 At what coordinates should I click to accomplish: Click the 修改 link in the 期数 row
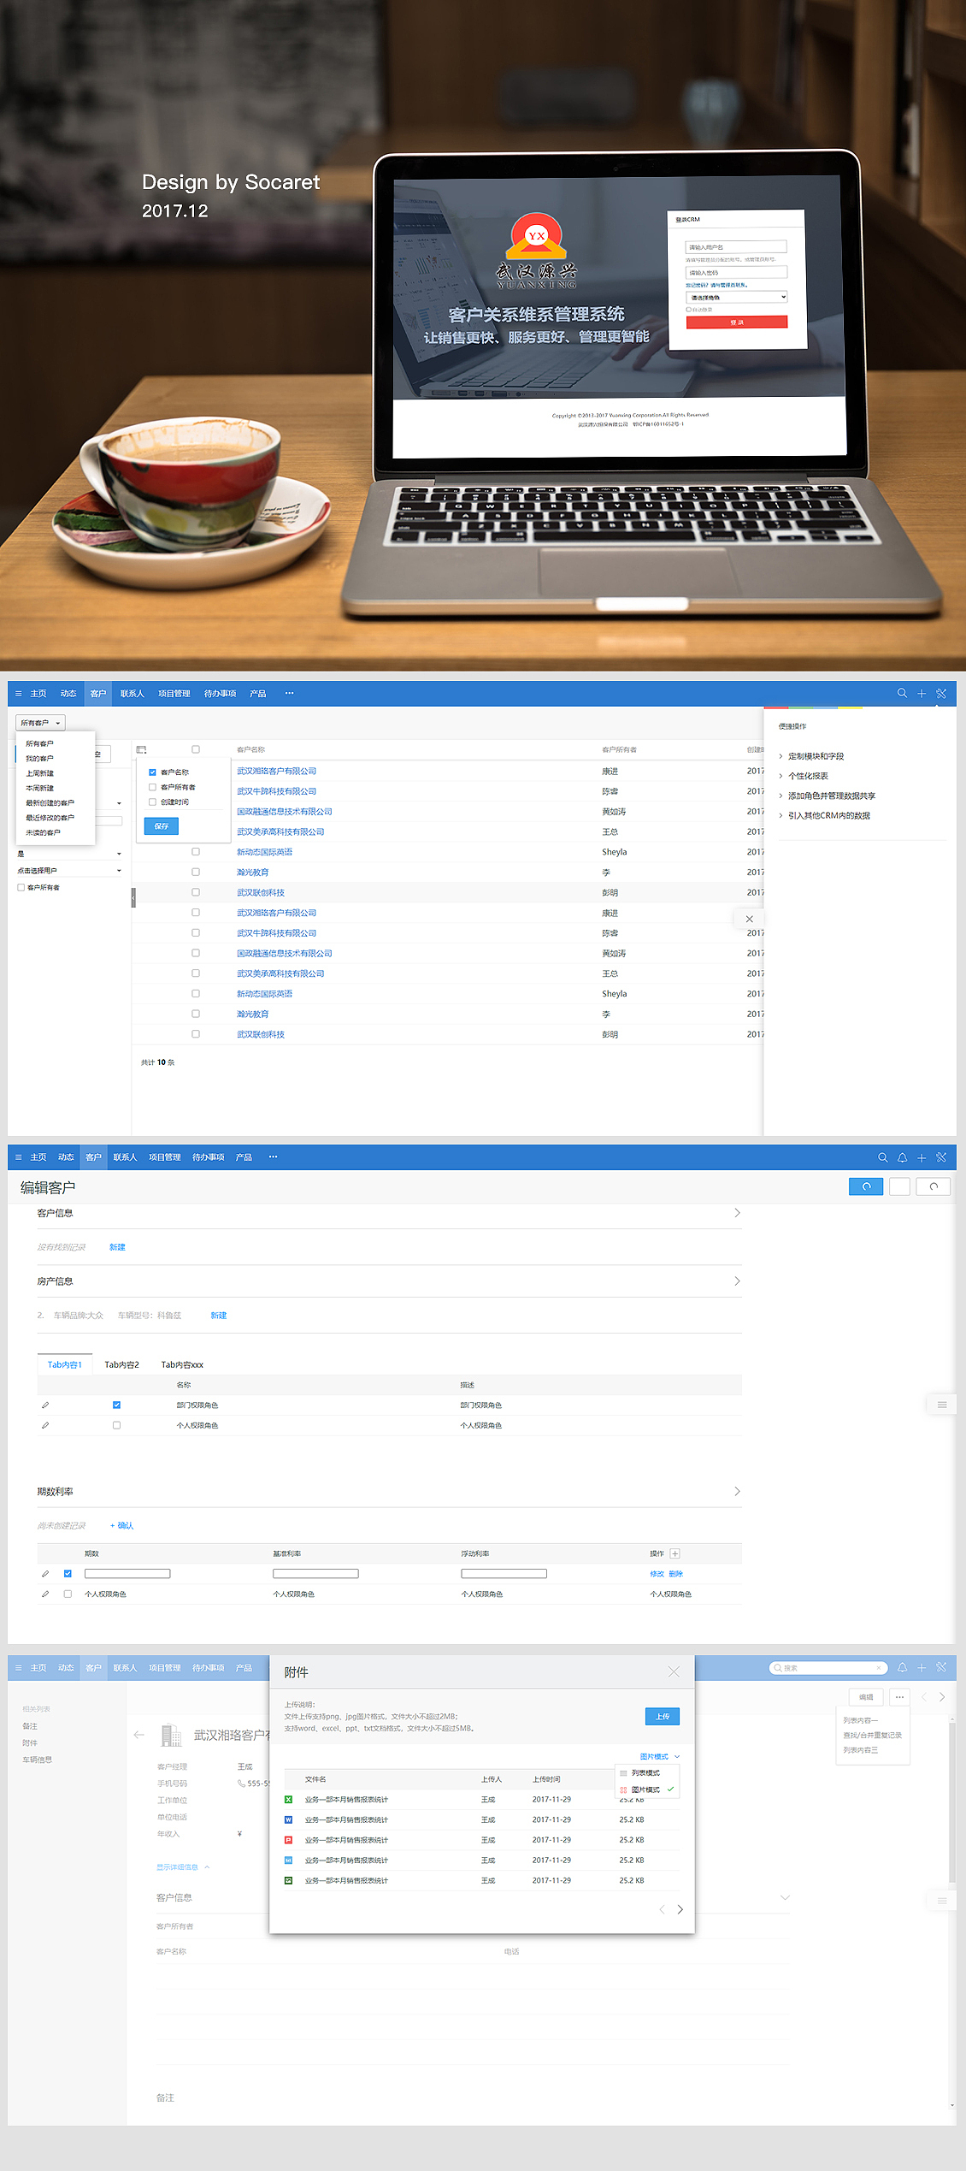[657, 1574]
